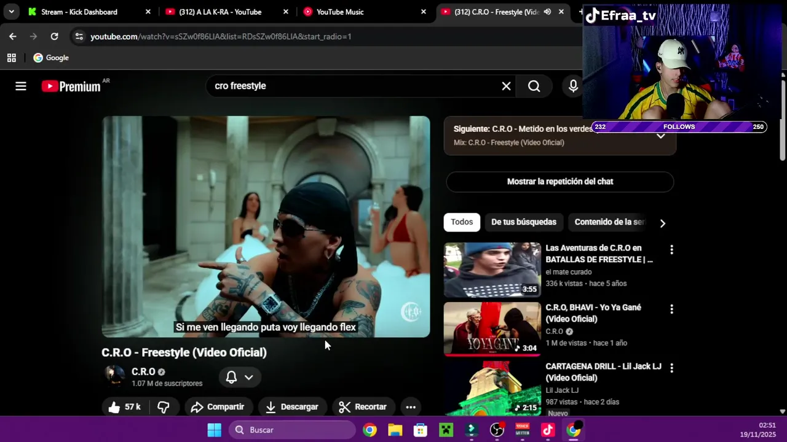Open tab search dropdown in Chrome
The height and width of the screenshot is (442, 787).
pyautogui.click(x=11, y=12)
